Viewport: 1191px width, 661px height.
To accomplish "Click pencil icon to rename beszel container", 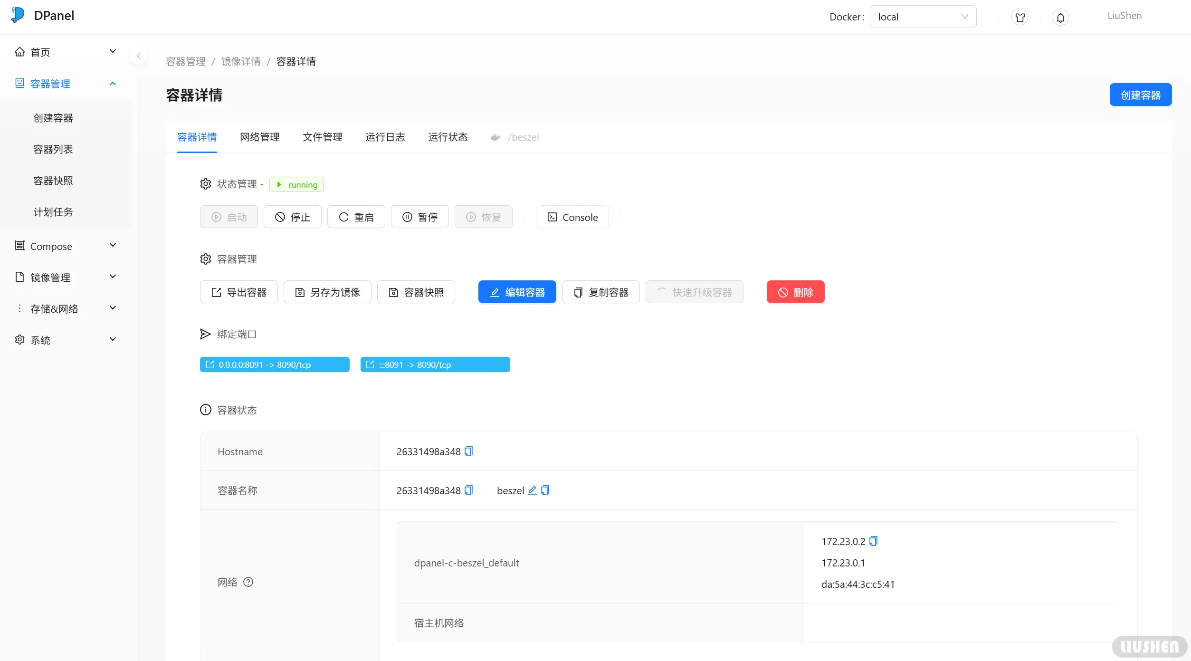I will (532, 490).
